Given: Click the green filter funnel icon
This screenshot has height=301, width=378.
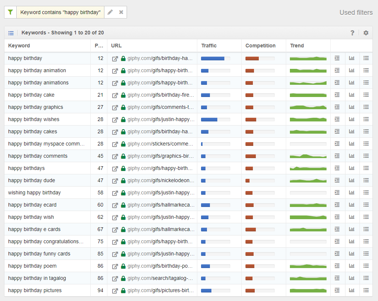Looking at the screenshot, I should [x=10, y=12].
